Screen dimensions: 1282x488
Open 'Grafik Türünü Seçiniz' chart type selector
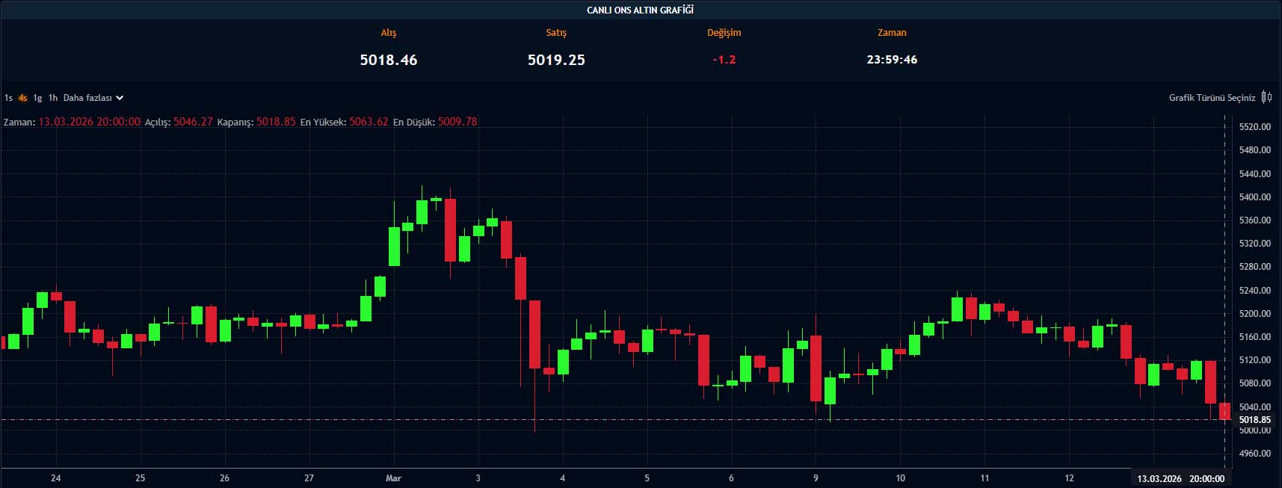click(x=1212, y=98)
